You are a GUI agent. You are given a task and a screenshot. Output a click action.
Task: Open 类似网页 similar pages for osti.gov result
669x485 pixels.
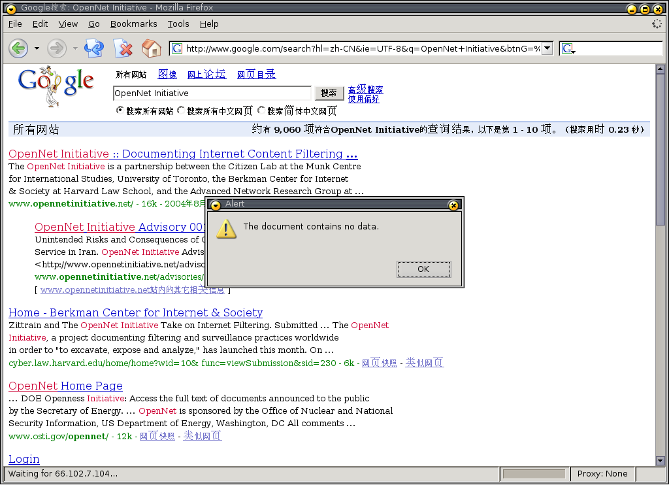(203, 436)
